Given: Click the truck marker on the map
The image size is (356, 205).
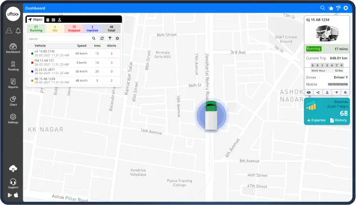Looking at the screenshot, I should 212,115.
